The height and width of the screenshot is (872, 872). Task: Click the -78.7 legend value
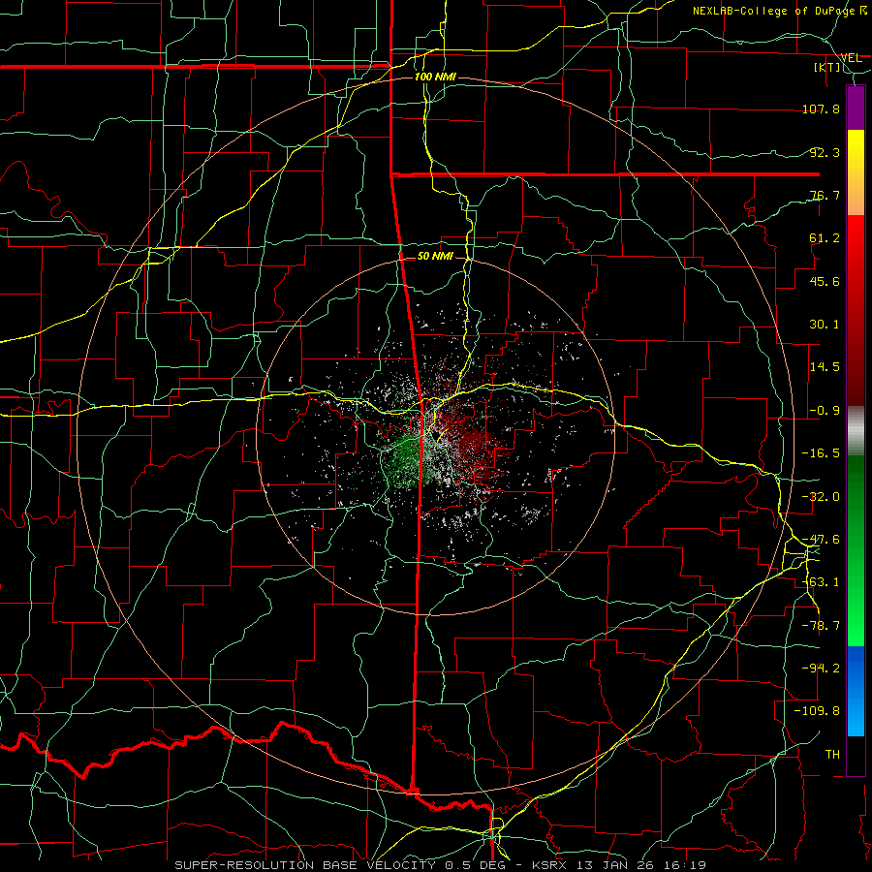pos(821,626)
